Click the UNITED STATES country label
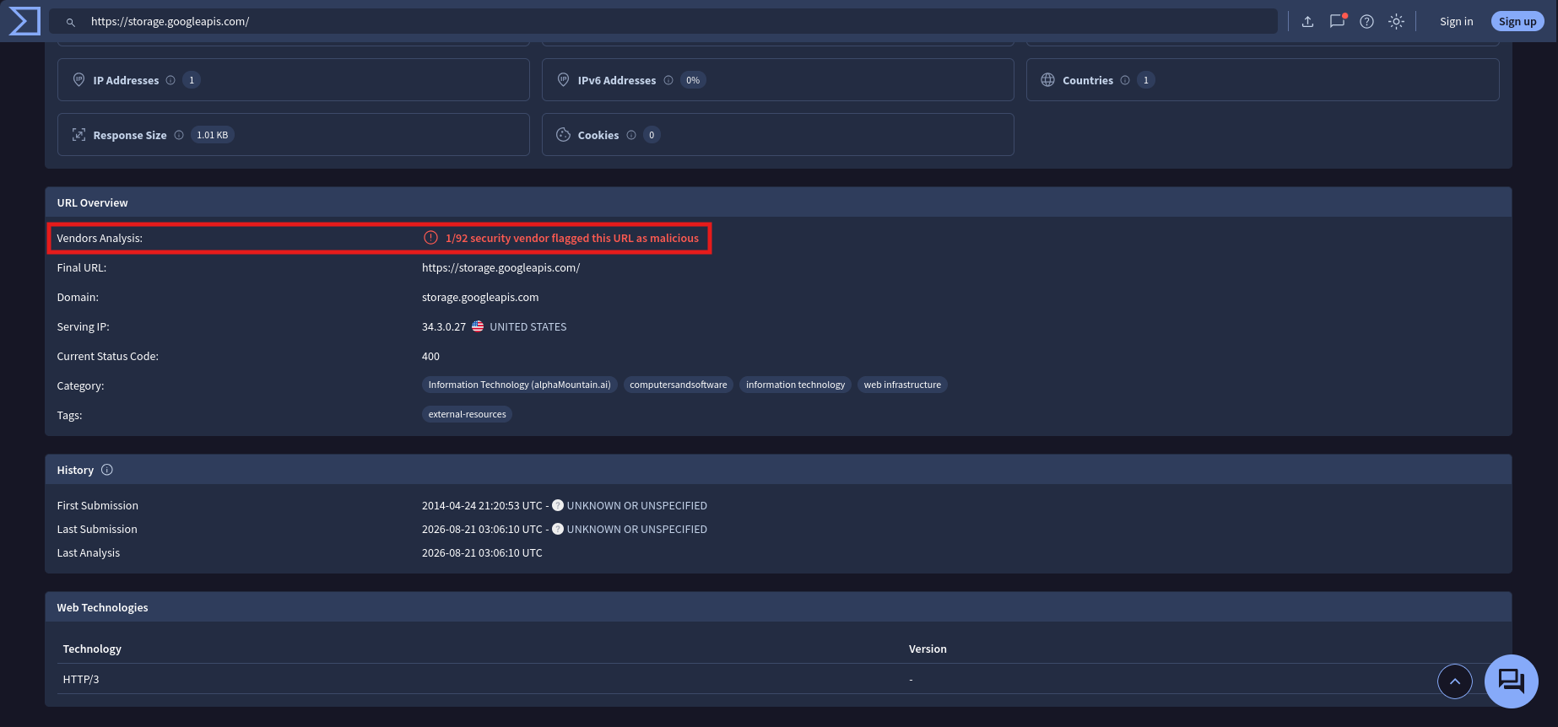 click(528, 327)
